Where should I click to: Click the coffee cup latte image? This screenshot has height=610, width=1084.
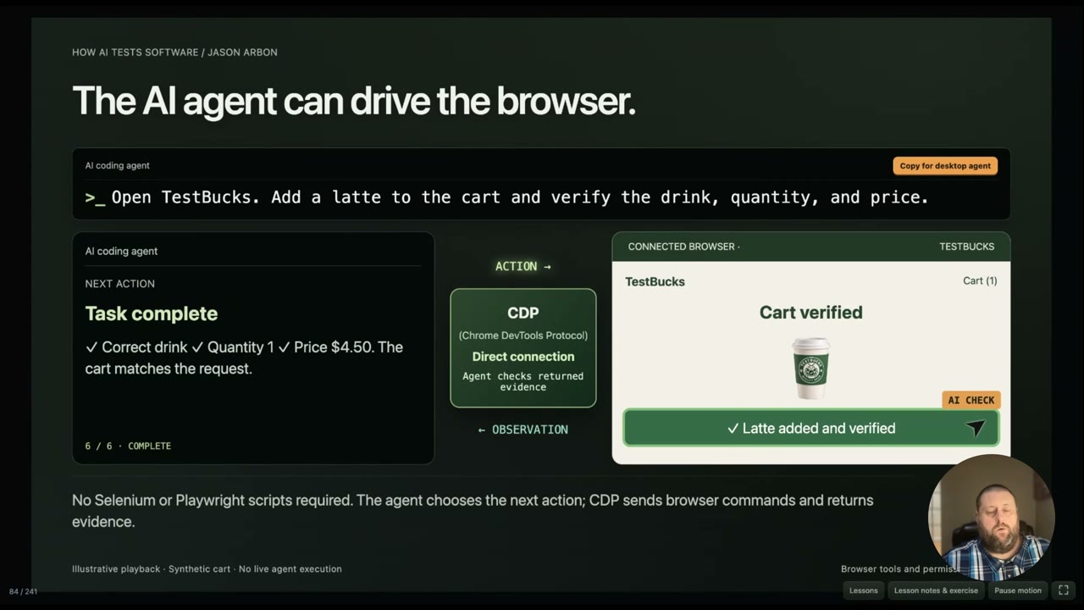coord(810,368)
